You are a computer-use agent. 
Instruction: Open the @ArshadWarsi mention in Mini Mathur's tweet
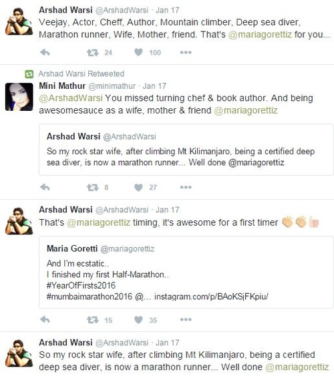pos(71,98)
